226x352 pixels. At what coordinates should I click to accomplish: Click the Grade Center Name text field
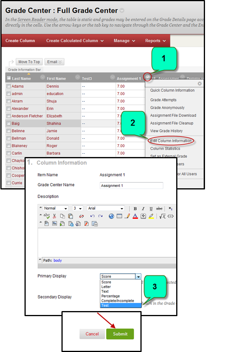tap(131, 186)
